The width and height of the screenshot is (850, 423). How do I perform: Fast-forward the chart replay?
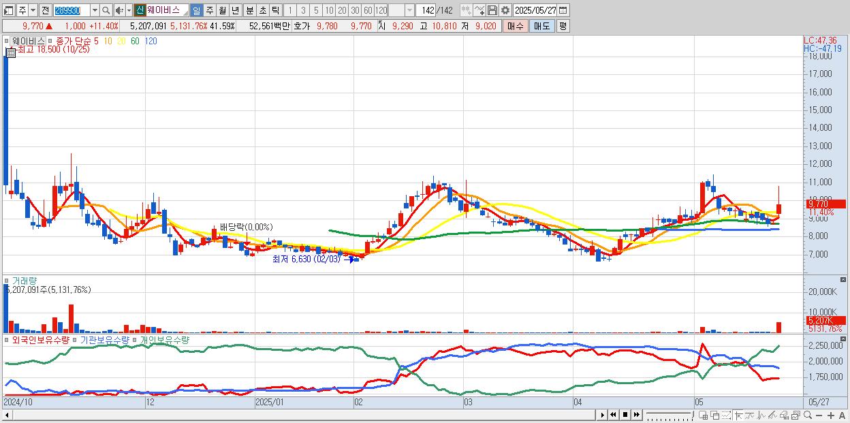pyautogui.click(x=637, y=415)
